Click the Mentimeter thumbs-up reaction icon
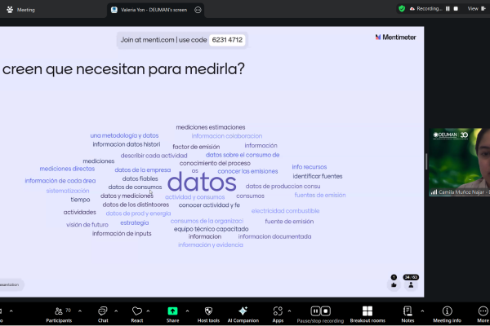 pyautogui.click(x=394, y=284)
